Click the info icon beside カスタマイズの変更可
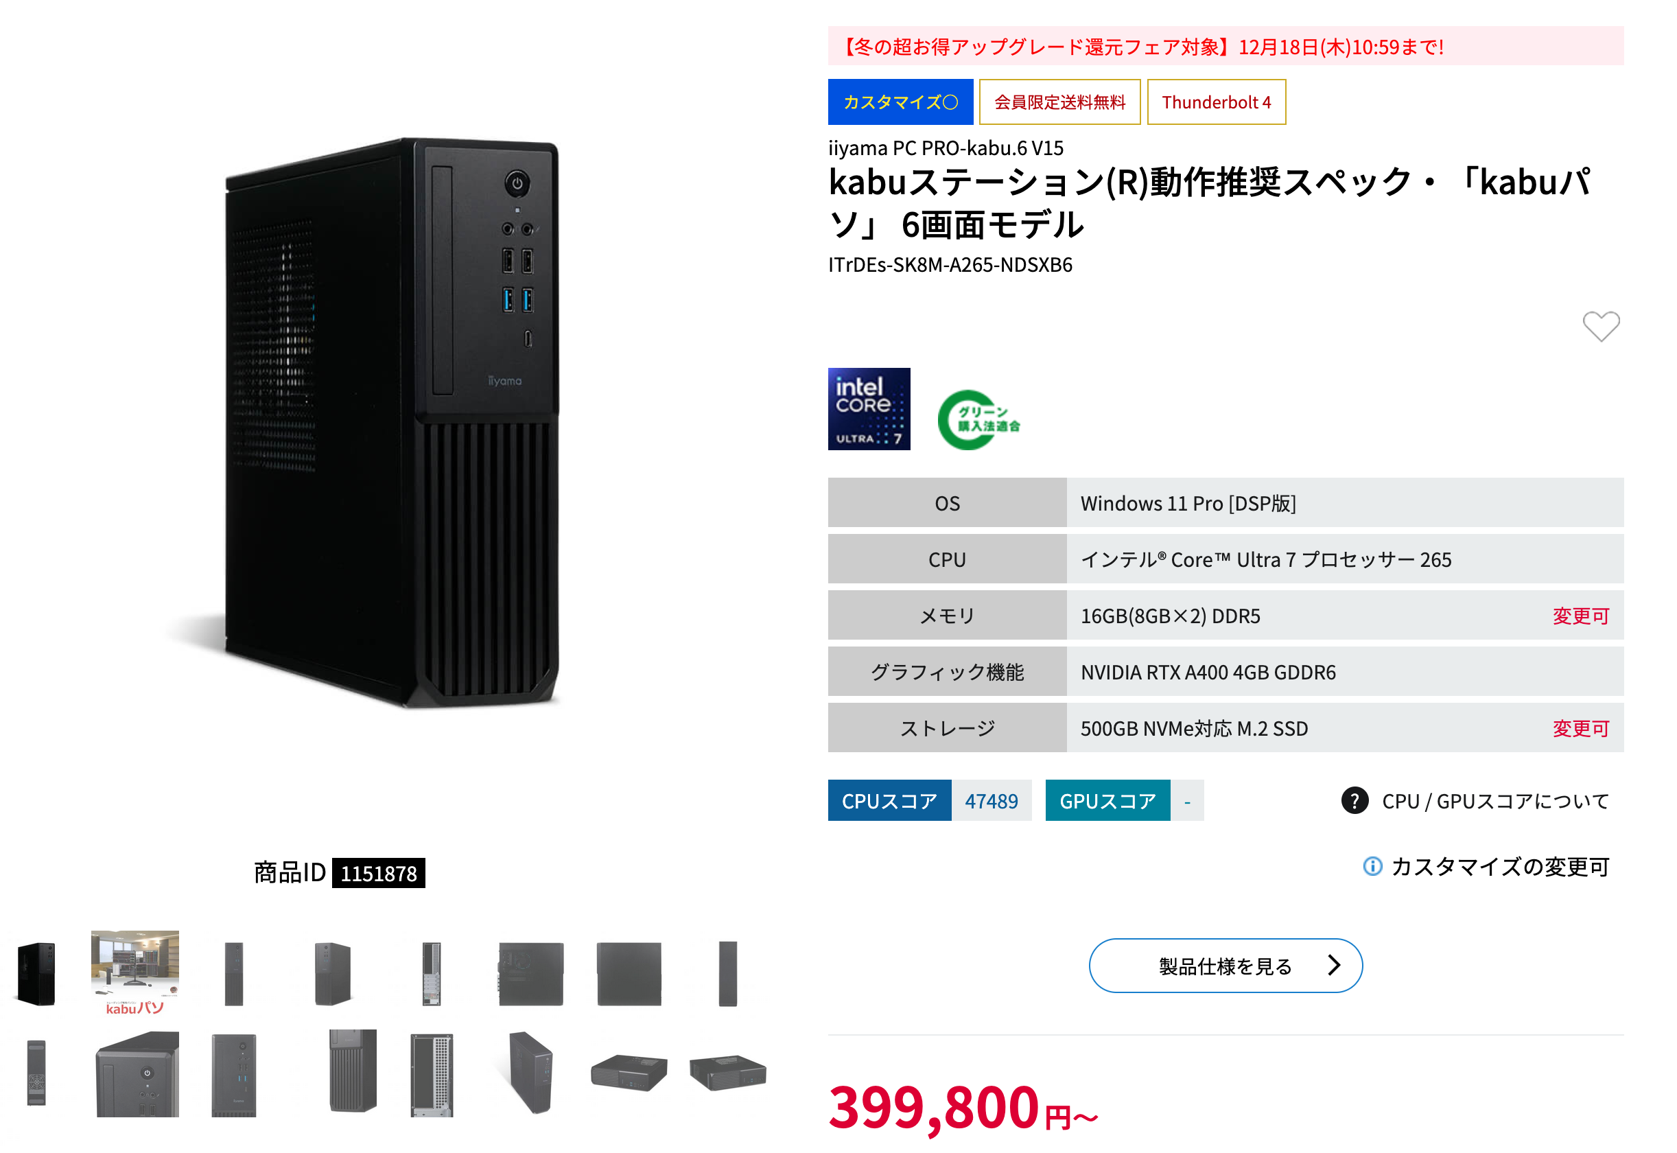The width and height of the screenshot is (1677, 1153). coord(1372,865)
